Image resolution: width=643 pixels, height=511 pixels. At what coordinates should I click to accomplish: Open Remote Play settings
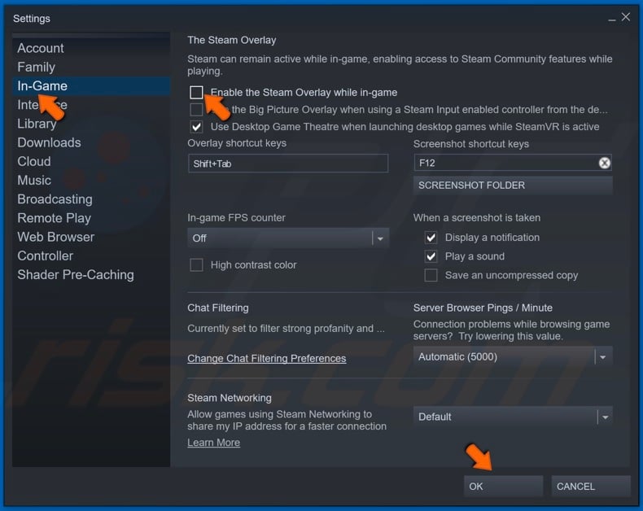click(x=91, y=218)
